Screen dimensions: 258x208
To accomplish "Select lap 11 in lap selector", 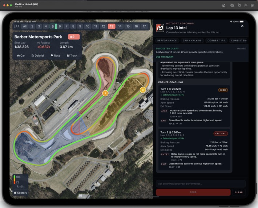I will 96,26.
